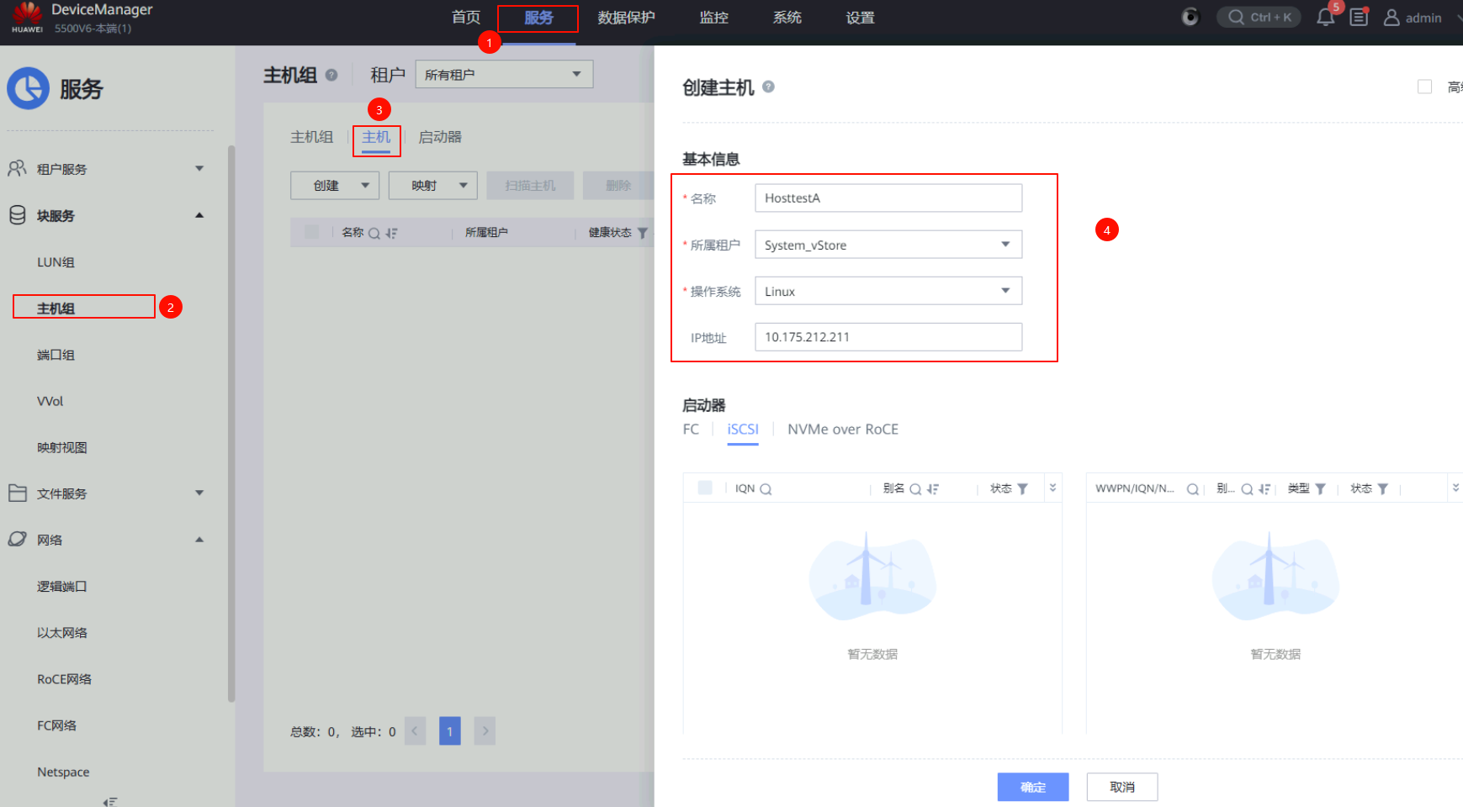Click the admin user icon
The width and height of the screenshot is (1463, 807).
click(1391, 18)
